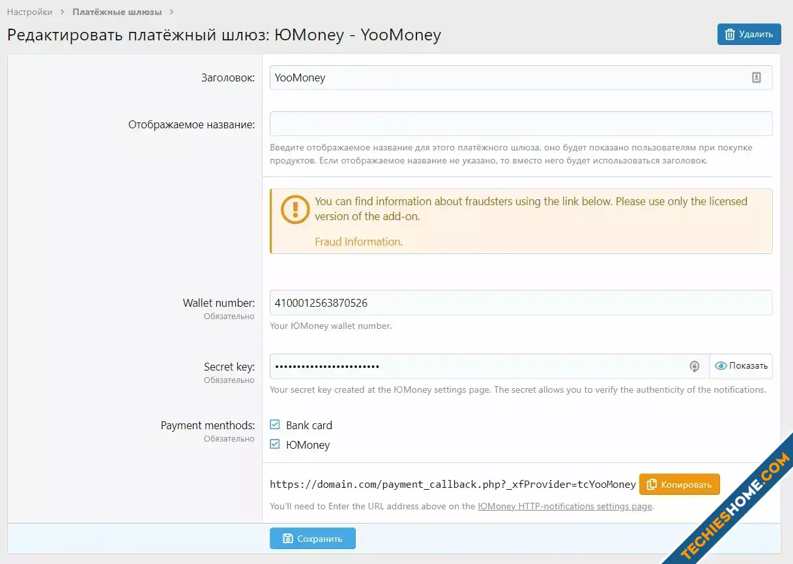Click the orange exclamation warning icon
The width and height of the screenshot is (793, 564).
click(x=295, y=209)
